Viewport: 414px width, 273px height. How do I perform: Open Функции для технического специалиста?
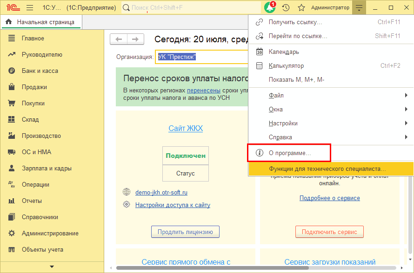pyautogui.click(x=327, y=169)
